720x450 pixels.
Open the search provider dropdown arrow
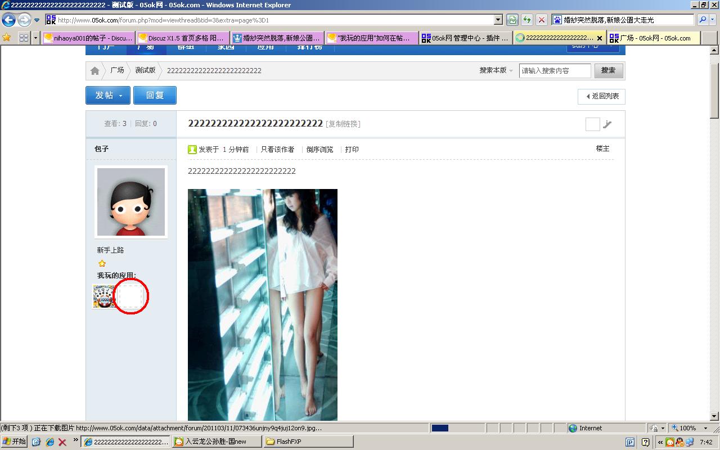click(x=713, y=20)
